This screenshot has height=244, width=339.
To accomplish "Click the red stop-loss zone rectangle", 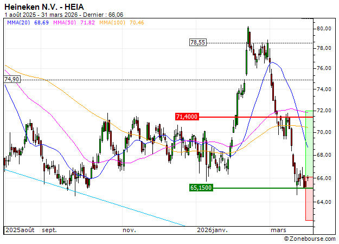I will pyautogui.click(x=309, y=205).
